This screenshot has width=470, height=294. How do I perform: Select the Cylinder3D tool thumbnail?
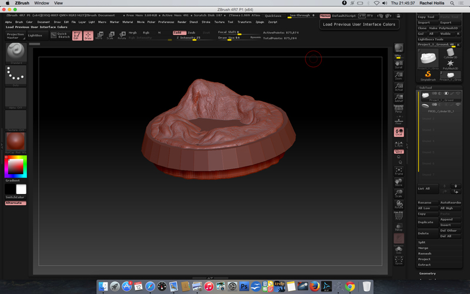click(x=450, y=54)
